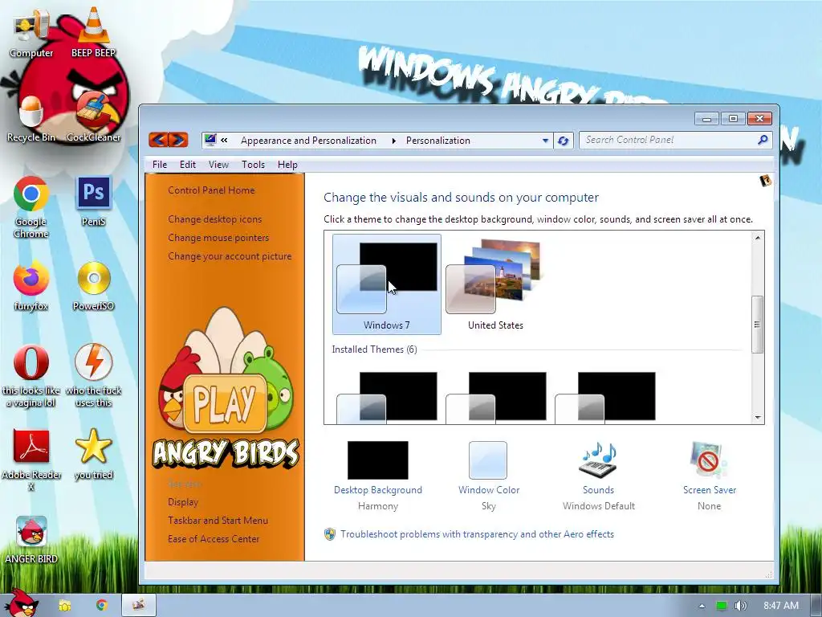Select the yellow star 'you tried' icon
The height and width of the screenshot is (617, 822).
click(93, 455)
